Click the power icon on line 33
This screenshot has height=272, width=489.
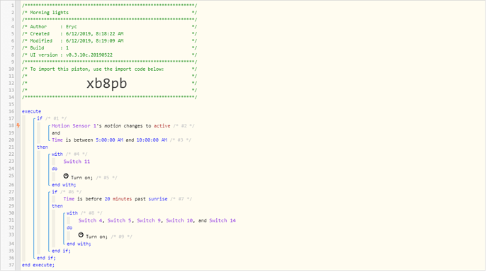[x=81, y=235]
